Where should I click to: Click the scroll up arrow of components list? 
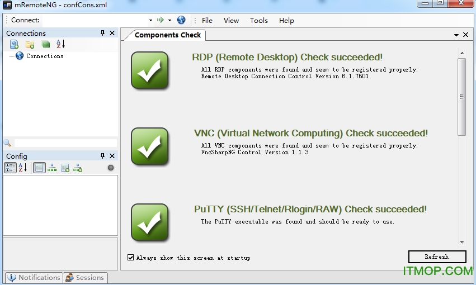(462, 53)
